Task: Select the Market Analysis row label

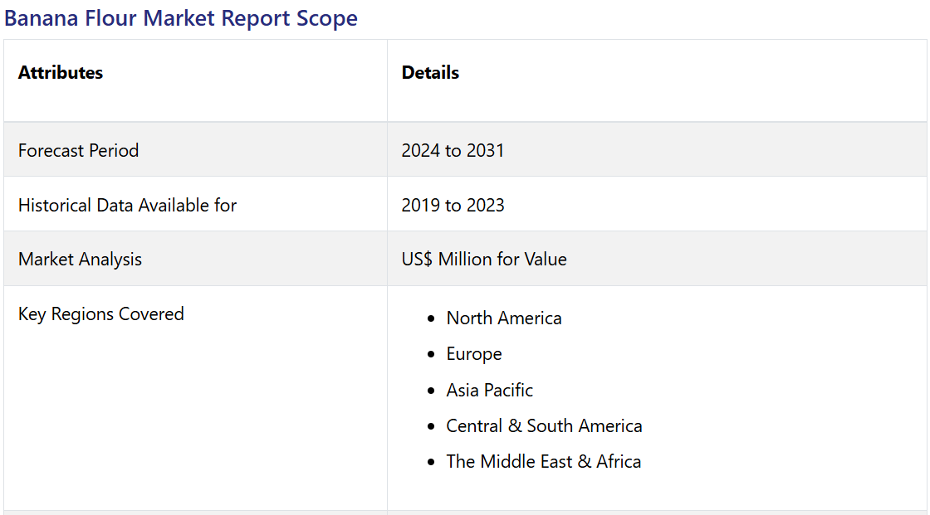Action: (80, 260)
